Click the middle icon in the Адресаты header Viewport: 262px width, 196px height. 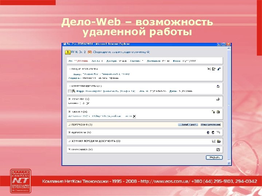point(213,132)
